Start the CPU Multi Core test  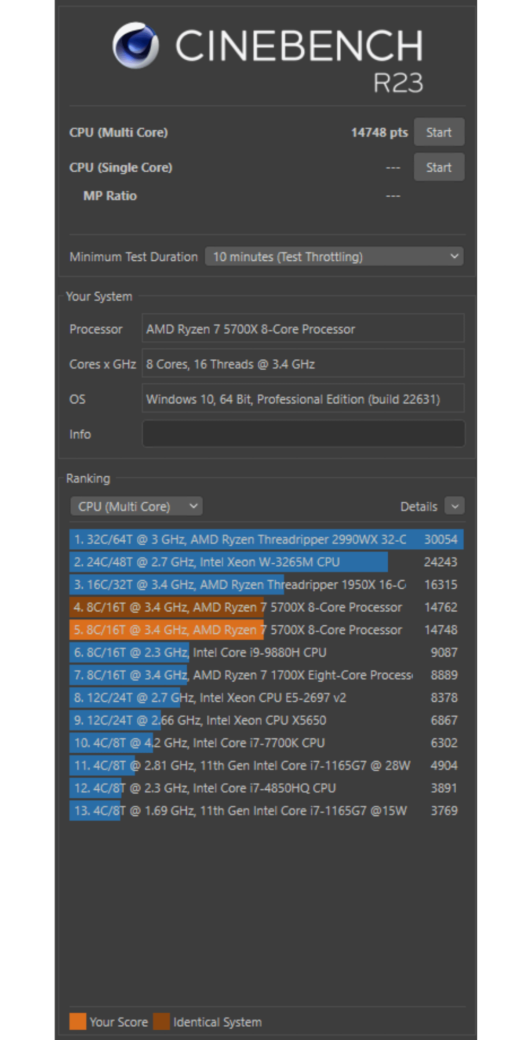[x=439, y=132]
